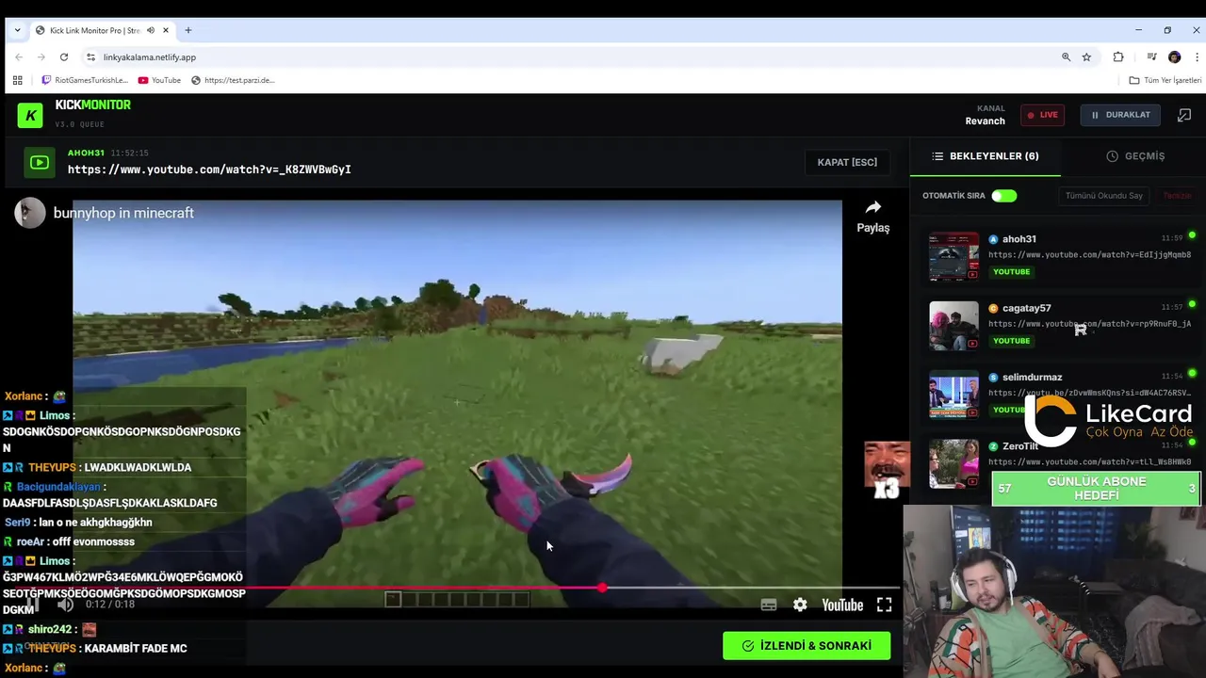Click the browser forward arrow
This screenshot has height=678, width=1206.
click(x=41, y=57)
